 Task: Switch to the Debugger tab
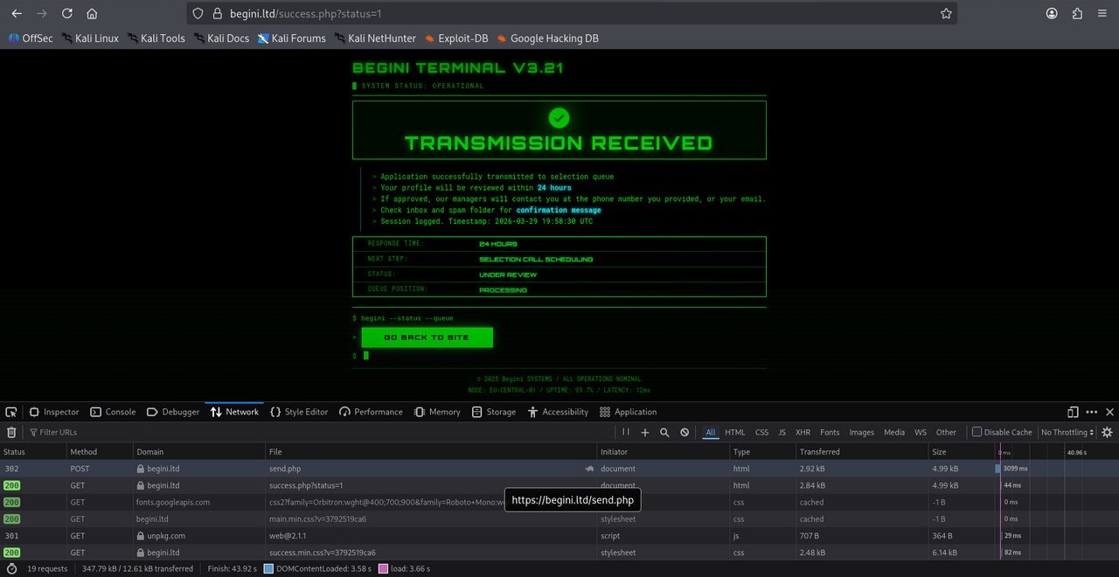(x=173, y=412)
